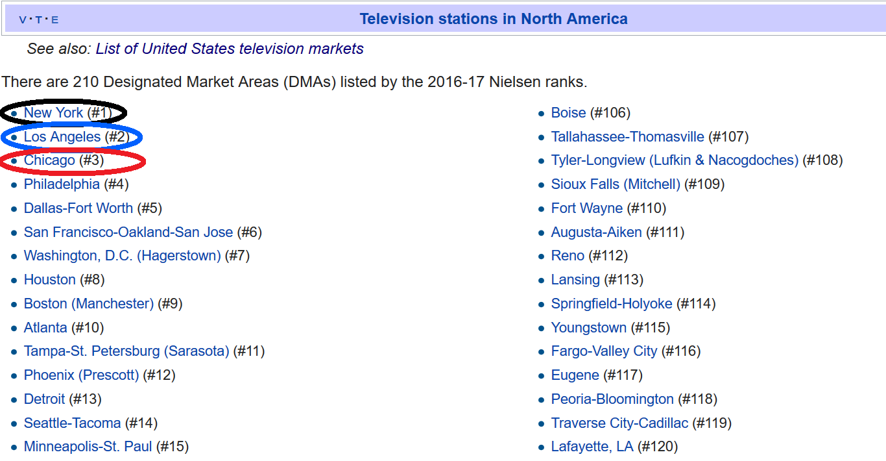
Task: Open Tampa-St. Petersburg (Sarasota) link
Action: pyautogui.click(x=126, y=351)
